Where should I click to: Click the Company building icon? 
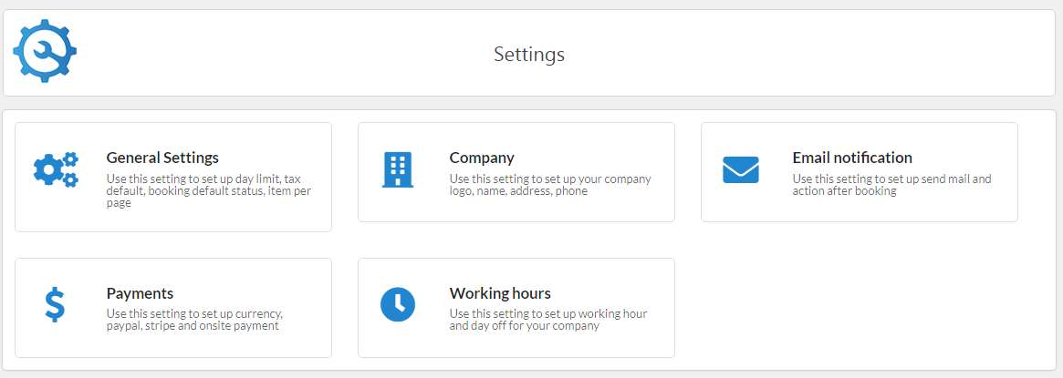[x=397, y=169]
